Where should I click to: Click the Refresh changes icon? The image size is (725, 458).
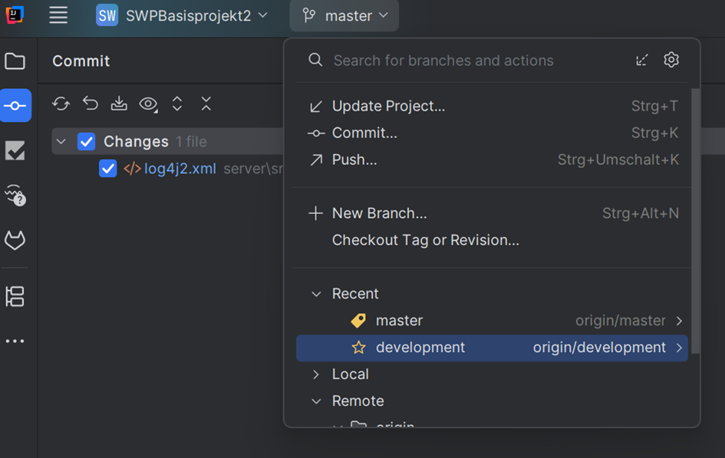coord(61,104)
